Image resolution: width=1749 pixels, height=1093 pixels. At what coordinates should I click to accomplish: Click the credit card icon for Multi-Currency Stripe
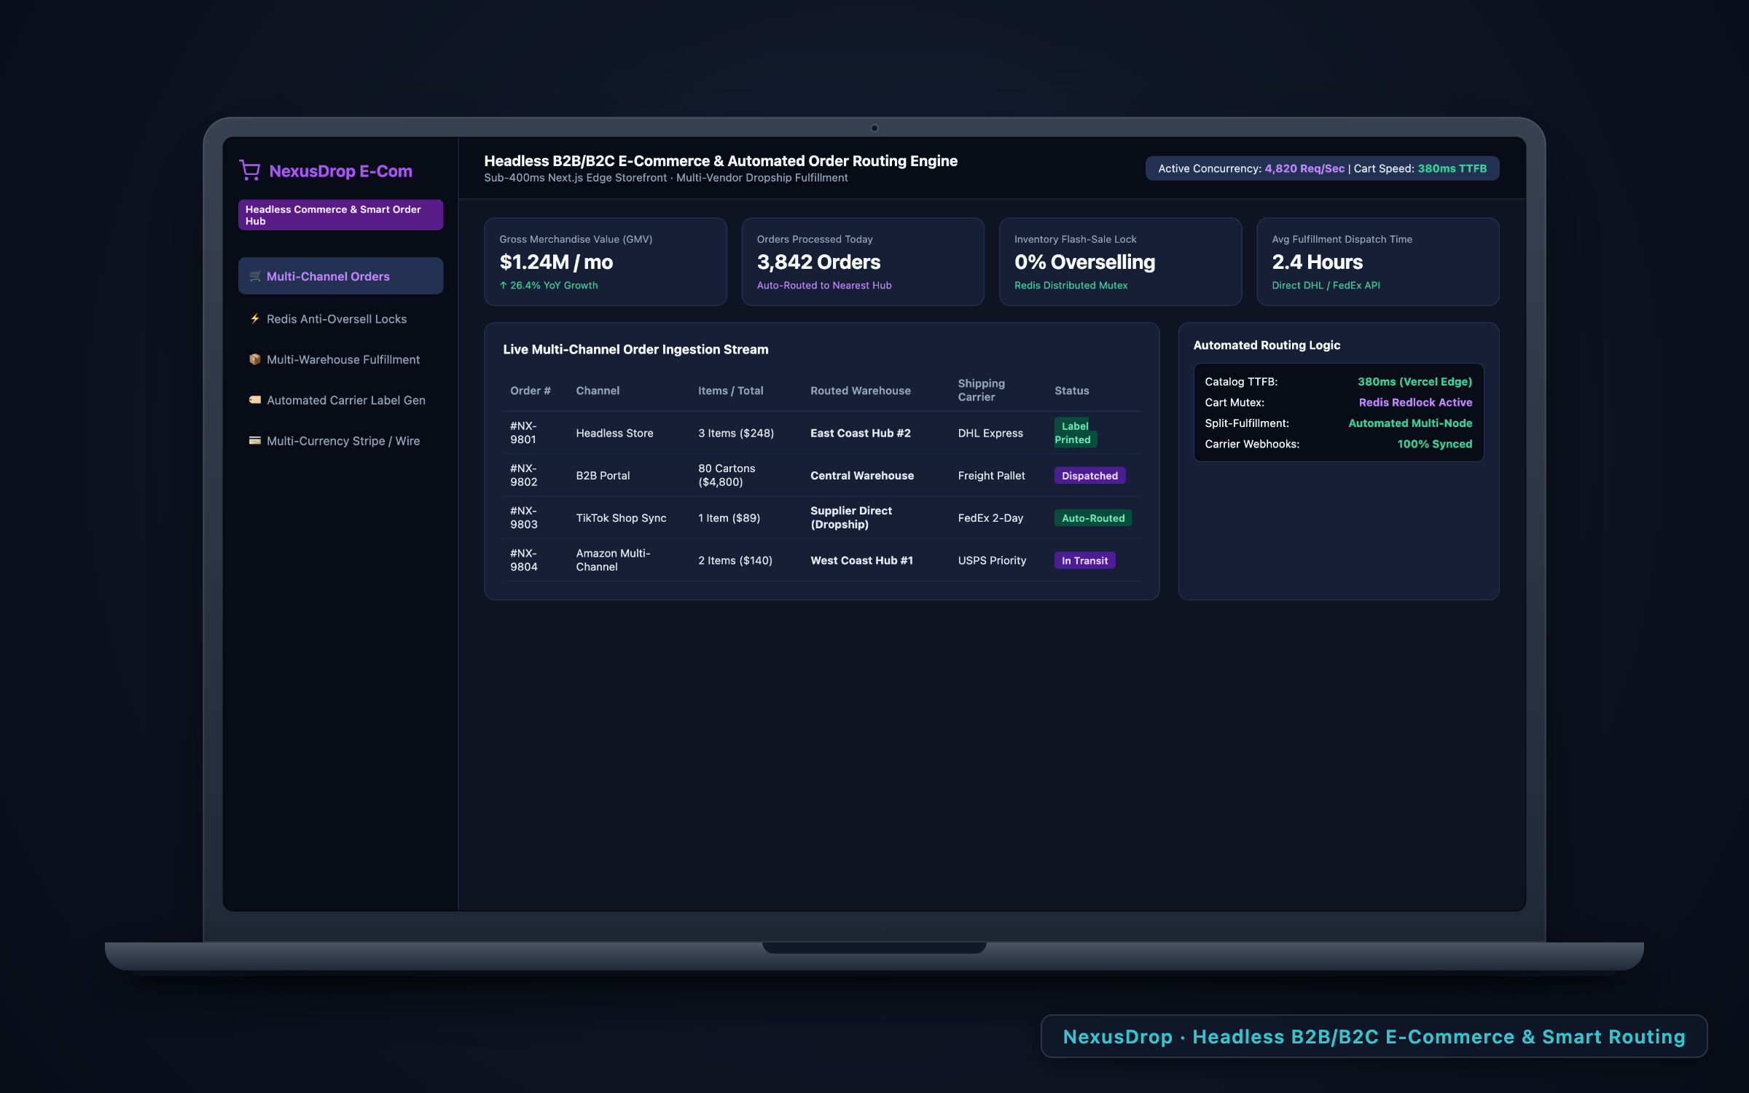pos(255,441)
